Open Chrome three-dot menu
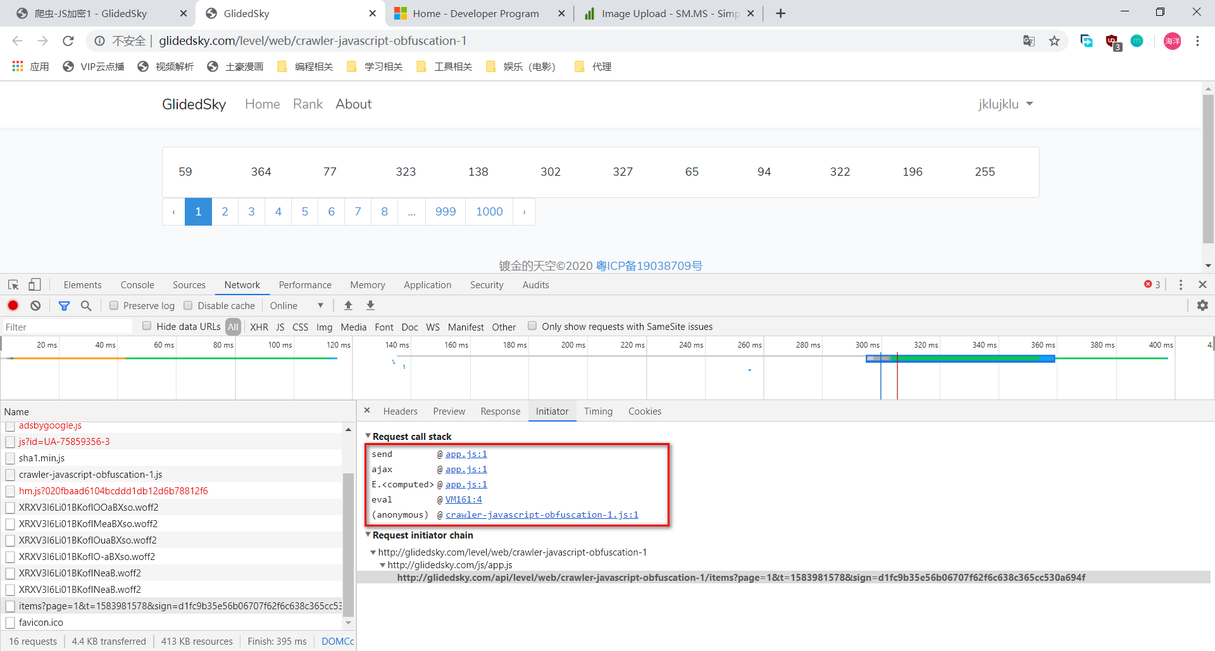The width and height of the screenshot is (1215, 651). tap(1197, 41)
